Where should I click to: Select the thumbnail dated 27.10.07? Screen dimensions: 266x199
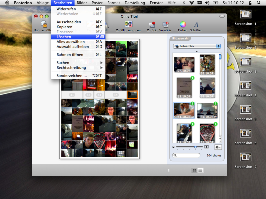[x=184, y=65]
